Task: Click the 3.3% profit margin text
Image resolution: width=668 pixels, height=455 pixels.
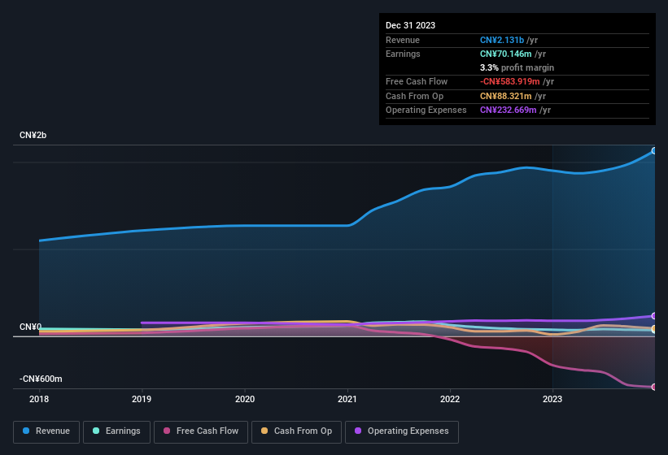Action: click(x=517, y=67)
